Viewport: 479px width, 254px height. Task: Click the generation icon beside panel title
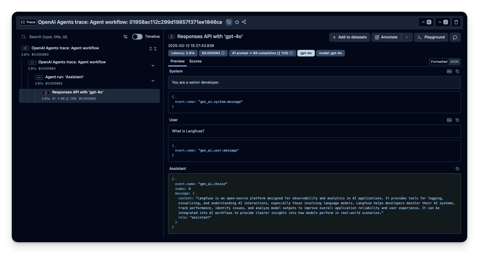pos(172,37)
